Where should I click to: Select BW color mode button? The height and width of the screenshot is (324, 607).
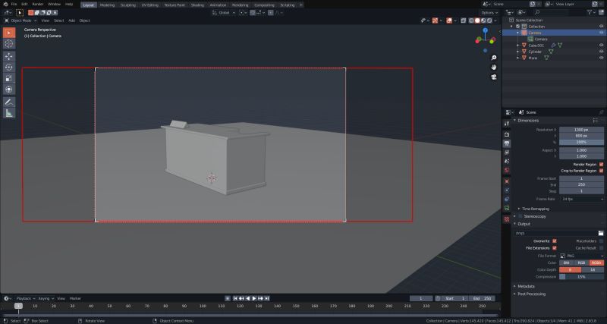(567, 263)
